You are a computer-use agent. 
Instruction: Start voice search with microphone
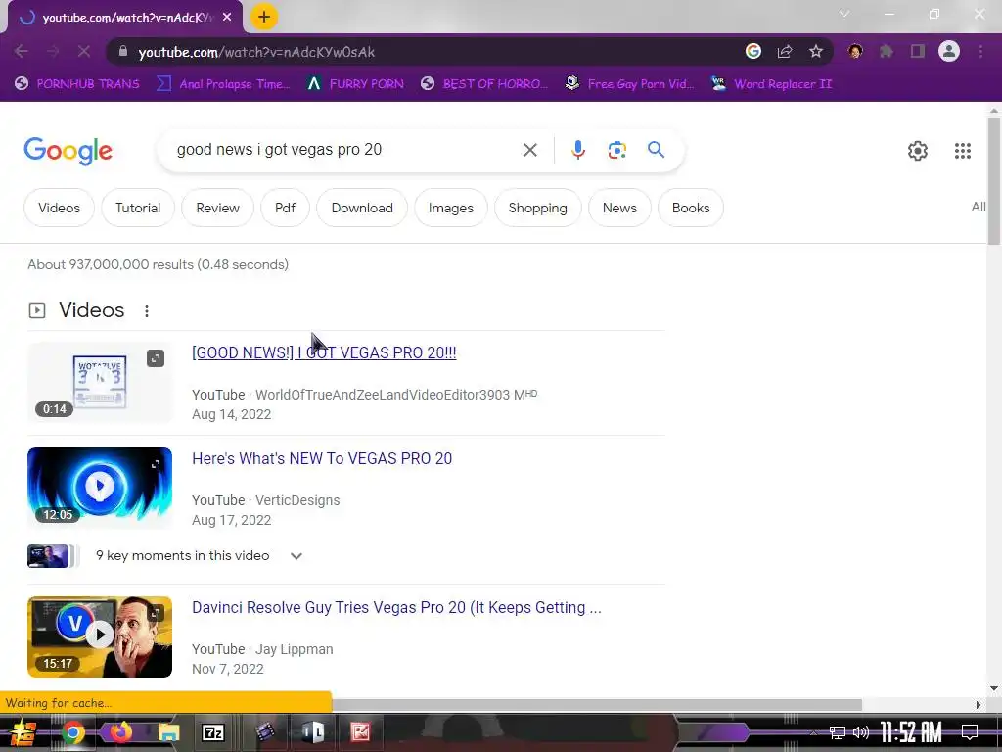pos(577,150)
